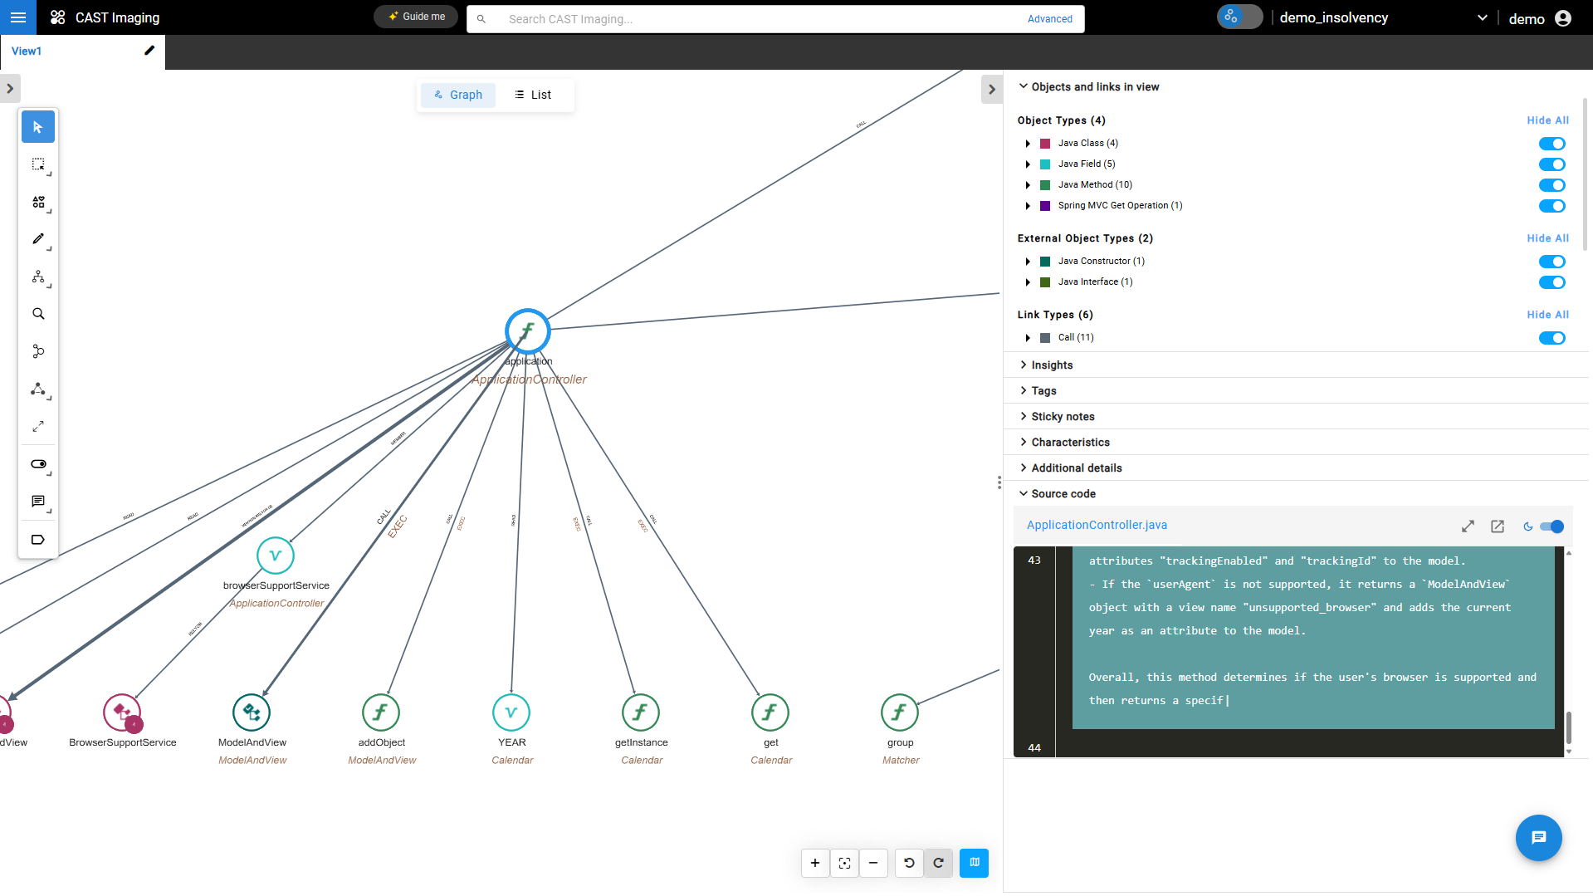Open the search tool in left toolbar
The height and width of the screenshot is (896, 1593).
point(38,314)
